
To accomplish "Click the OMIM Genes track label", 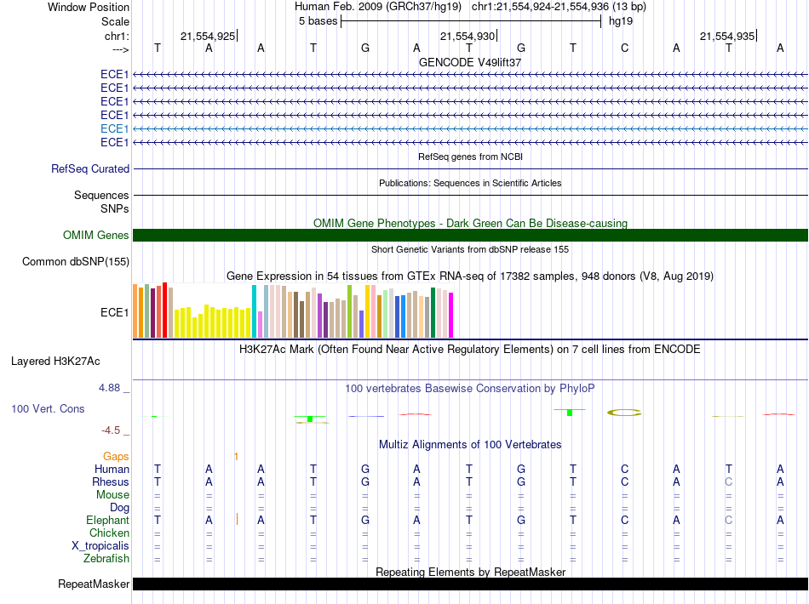I will point(96,236).
